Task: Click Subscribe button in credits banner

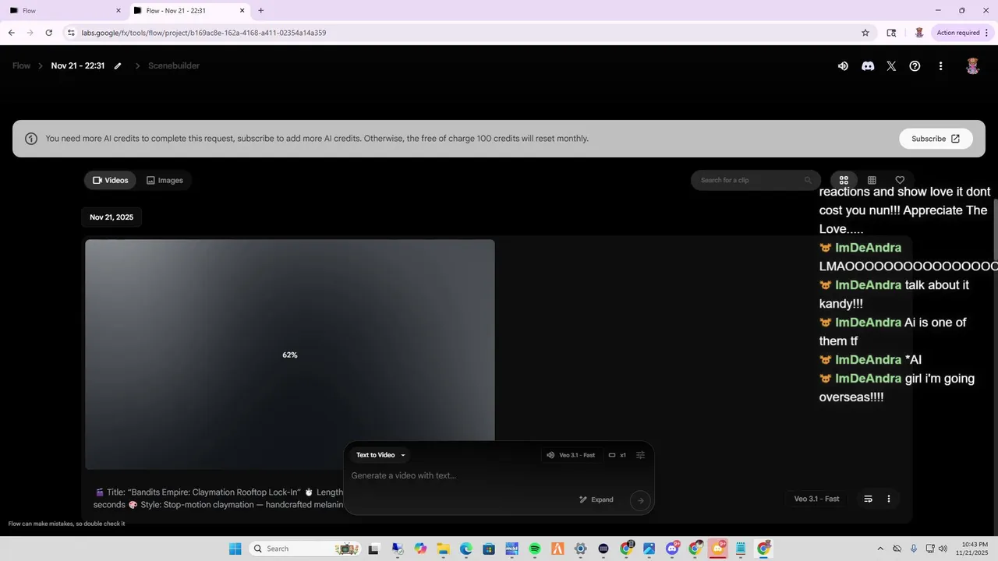Action: (x=936, y=139)
